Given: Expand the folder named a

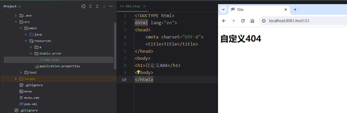Looking at the screenshot, I should click(31, 47).
